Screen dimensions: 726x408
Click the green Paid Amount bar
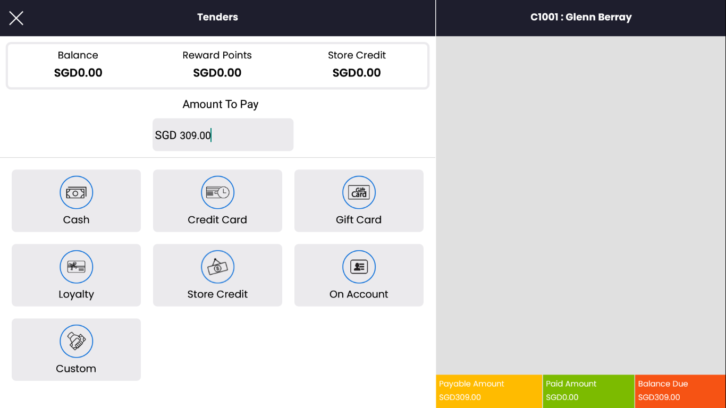click(588, 391)
